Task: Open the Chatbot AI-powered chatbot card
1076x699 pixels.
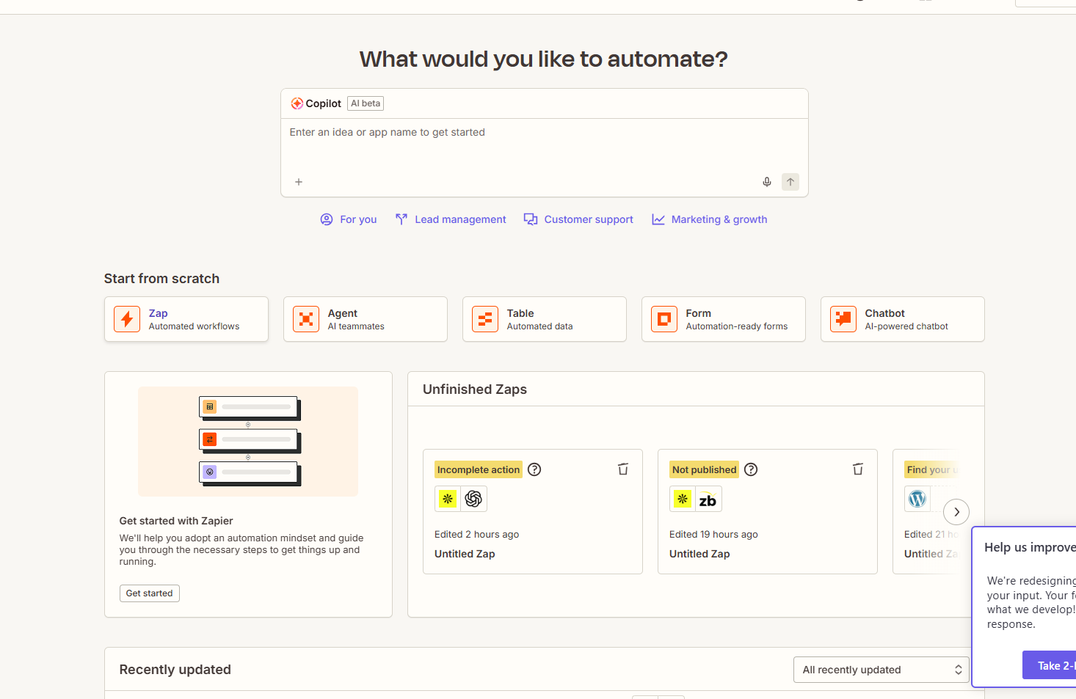Action: pyautogui.click(x=902, y=319)
